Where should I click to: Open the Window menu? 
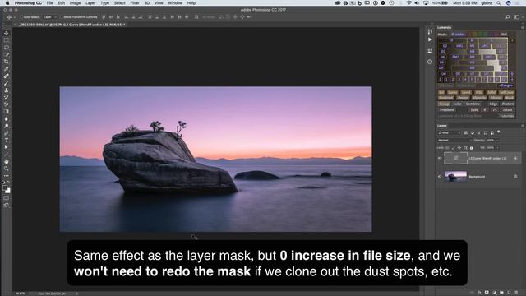[175, 3]
